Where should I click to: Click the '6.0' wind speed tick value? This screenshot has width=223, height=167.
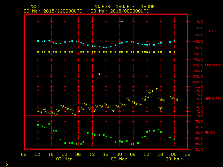pyautogui.click(x=200, y=108)
